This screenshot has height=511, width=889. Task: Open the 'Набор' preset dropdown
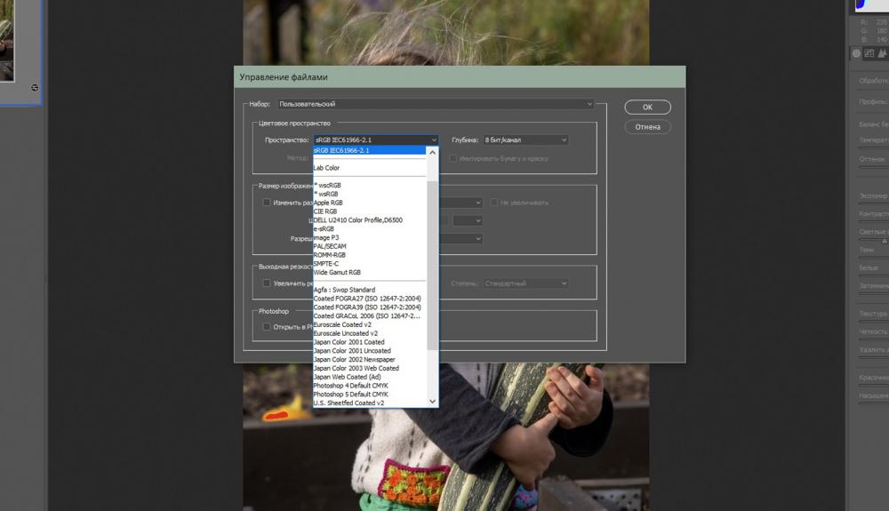click(x=436, y=104)
